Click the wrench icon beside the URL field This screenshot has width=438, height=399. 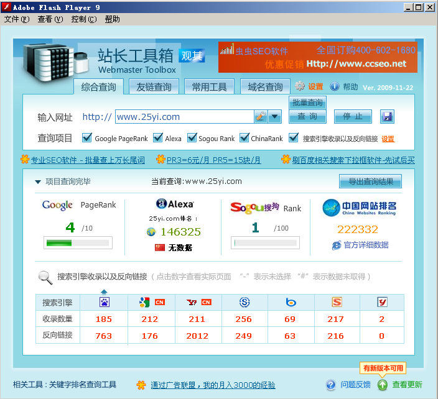261,116
